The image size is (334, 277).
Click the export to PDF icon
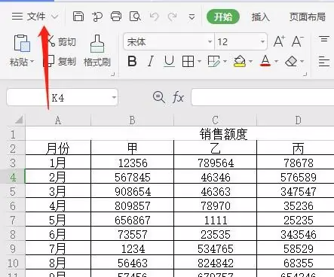click(x=97, y=17)
